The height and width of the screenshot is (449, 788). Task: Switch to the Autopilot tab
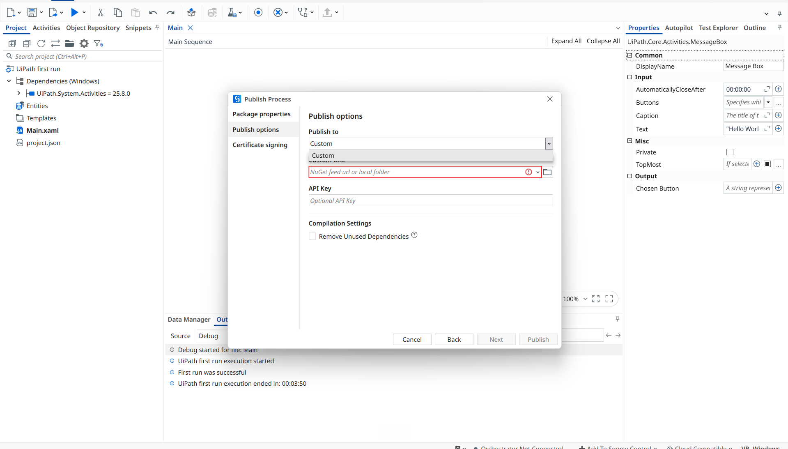(678, 28)
